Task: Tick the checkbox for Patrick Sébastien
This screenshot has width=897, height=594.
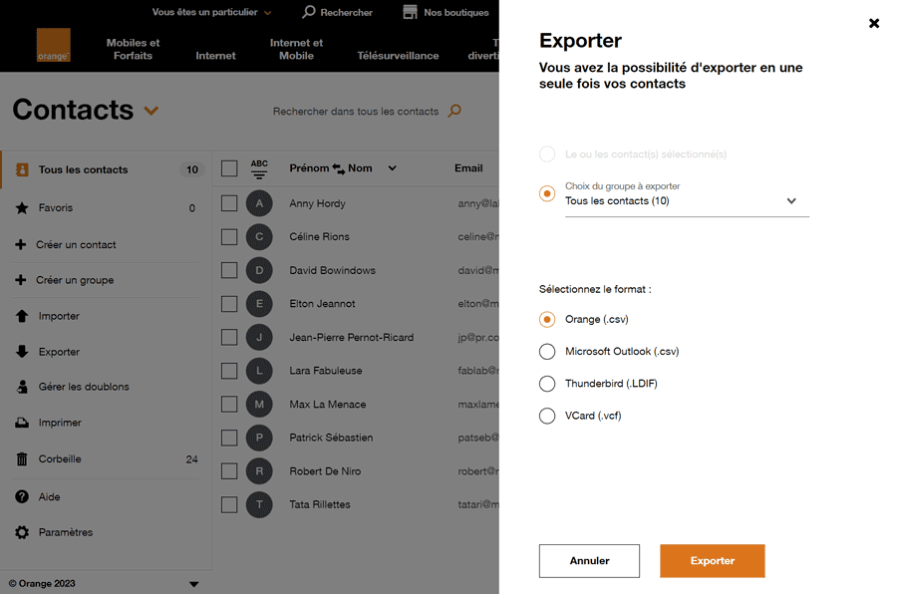Action: click(x=229, y=438)
